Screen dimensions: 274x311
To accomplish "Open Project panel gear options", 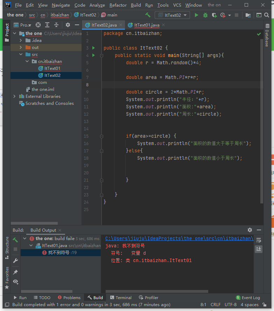I will pos(68,25).
